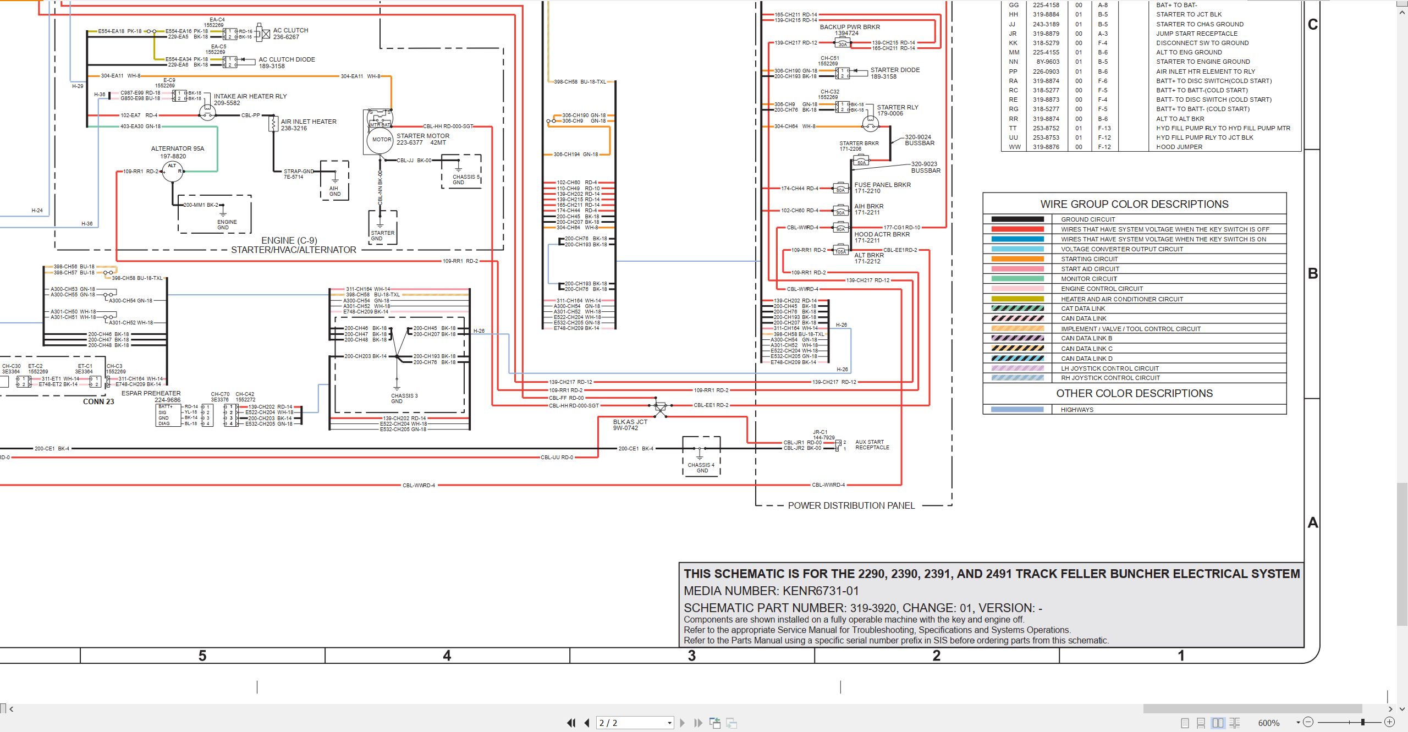Click the CAN DATA LINK C legend entry
Viewport: 1408px width, 732px height.
pyautogui.click(x=1086, y=349)
